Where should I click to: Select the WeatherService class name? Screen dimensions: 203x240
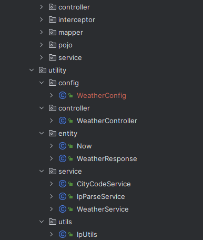(x=103, y=209)
